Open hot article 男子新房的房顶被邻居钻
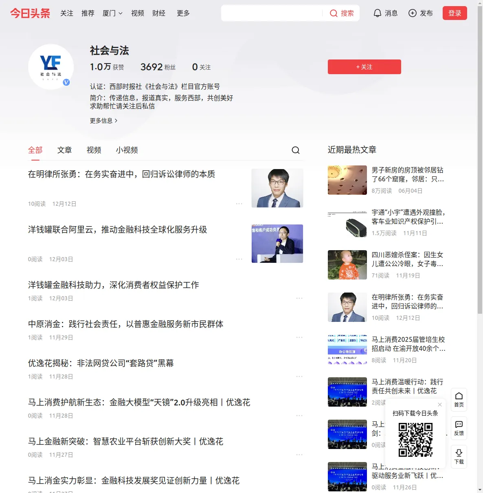Image resolution: width=483 pixels, height=493 pixels. [408, 174]
